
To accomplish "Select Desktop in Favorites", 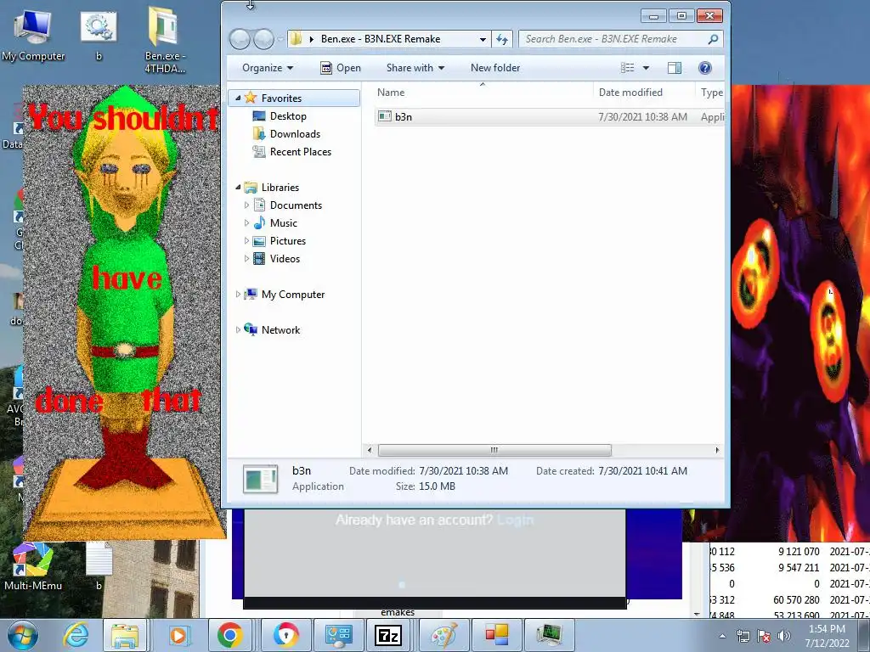I will click(288, 115).
